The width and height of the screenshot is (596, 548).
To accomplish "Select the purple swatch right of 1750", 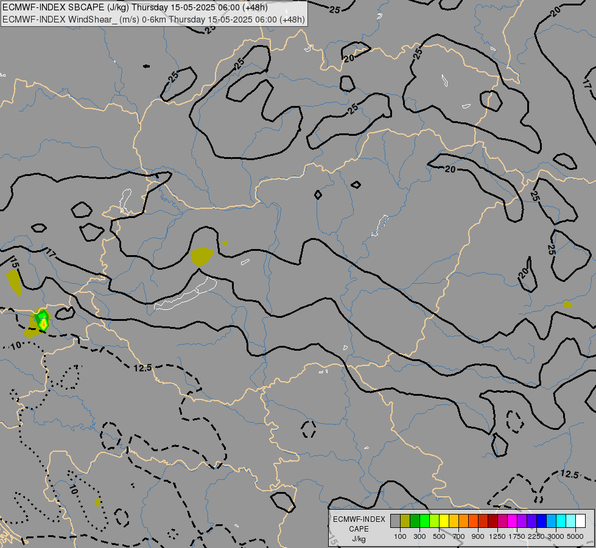I will click(522, 521).
